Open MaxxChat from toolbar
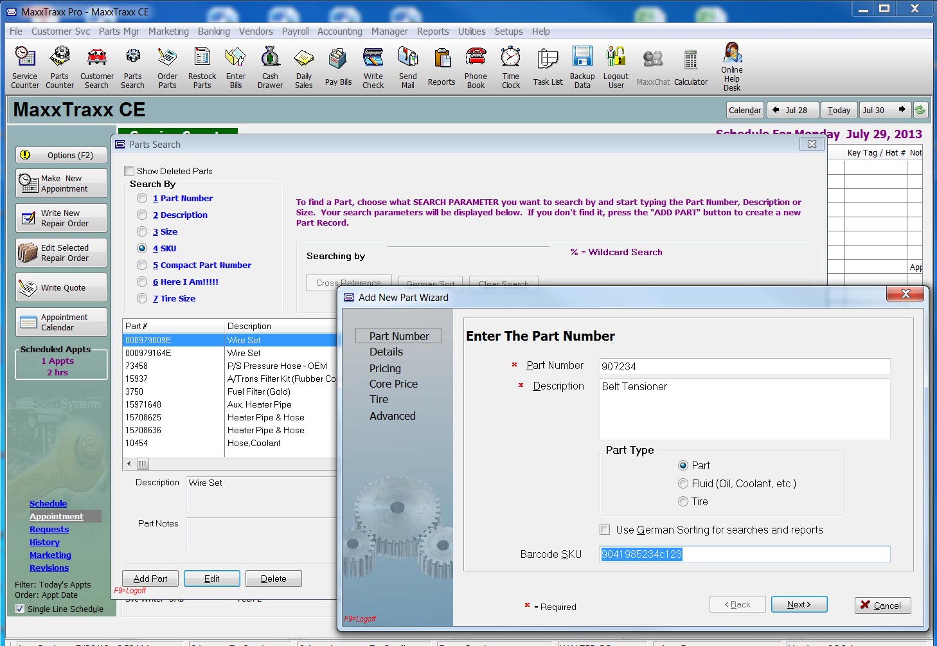The width and height of the screenshot is (937, 646). [x=654, y=67]
